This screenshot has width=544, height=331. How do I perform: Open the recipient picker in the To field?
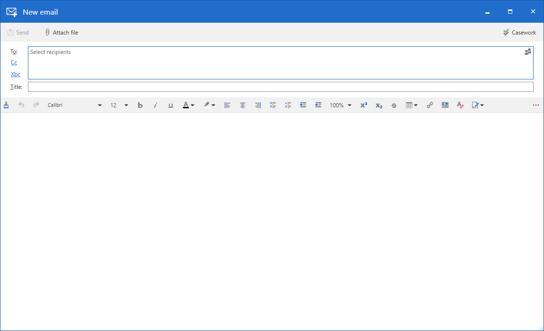coord(527,52)
